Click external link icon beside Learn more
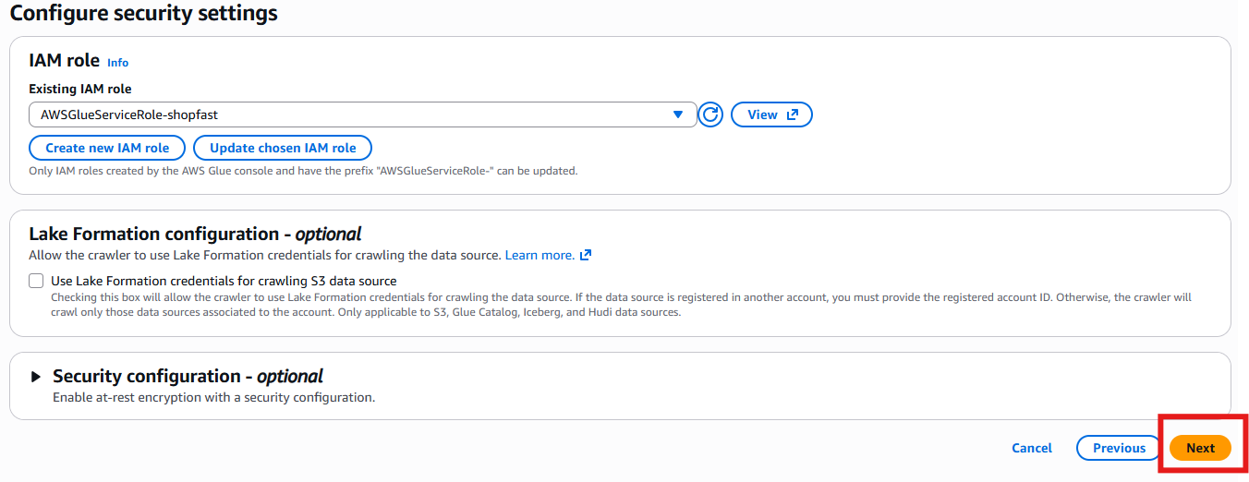Viewport: 1249px width, 482px height. pyautogui.click(x=586, y=255)
